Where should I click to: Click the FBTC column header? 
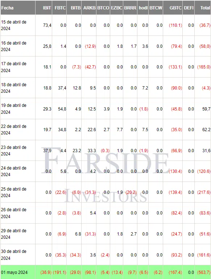[59, 8]
